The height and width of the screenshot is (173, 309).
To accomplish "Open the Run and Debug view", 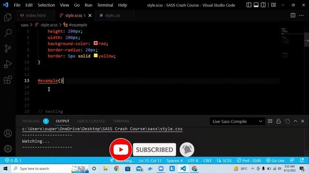I will coord(8,64).
